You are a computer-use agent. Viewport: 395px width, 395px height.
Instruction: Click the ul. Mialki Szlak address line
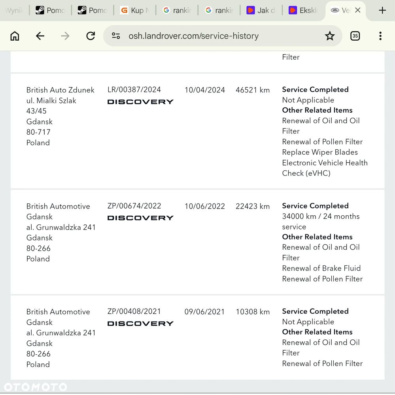[51, 100]
